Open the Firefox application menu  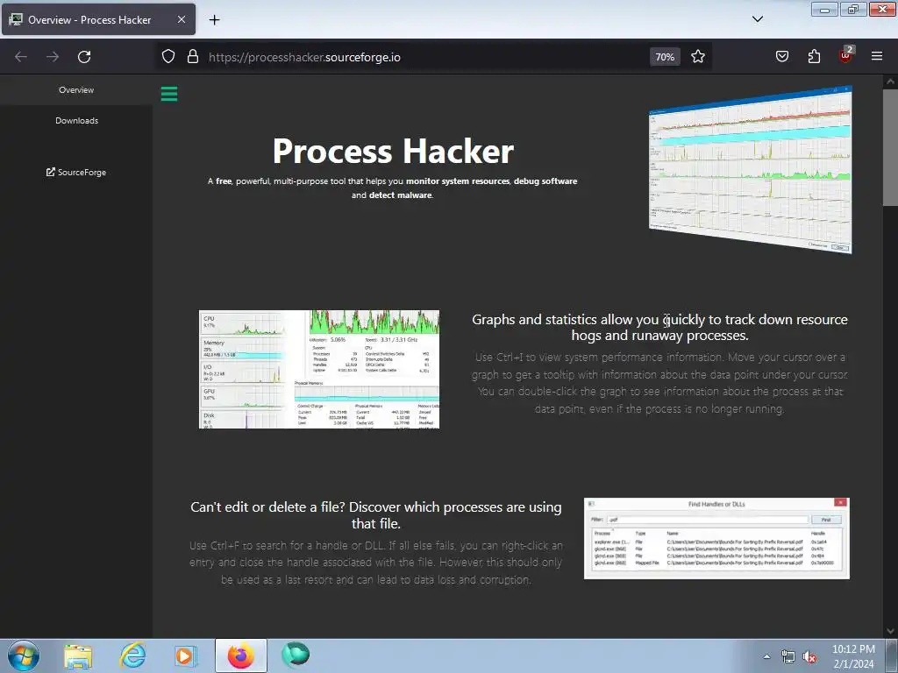[877, 56]
